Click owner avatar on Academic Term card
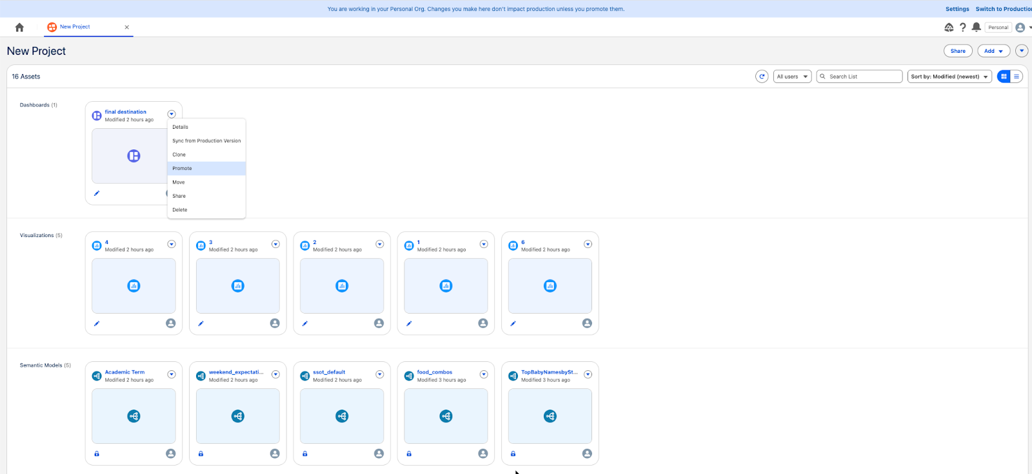Screen dimensions: 1032x474 (x=171, y=453)
